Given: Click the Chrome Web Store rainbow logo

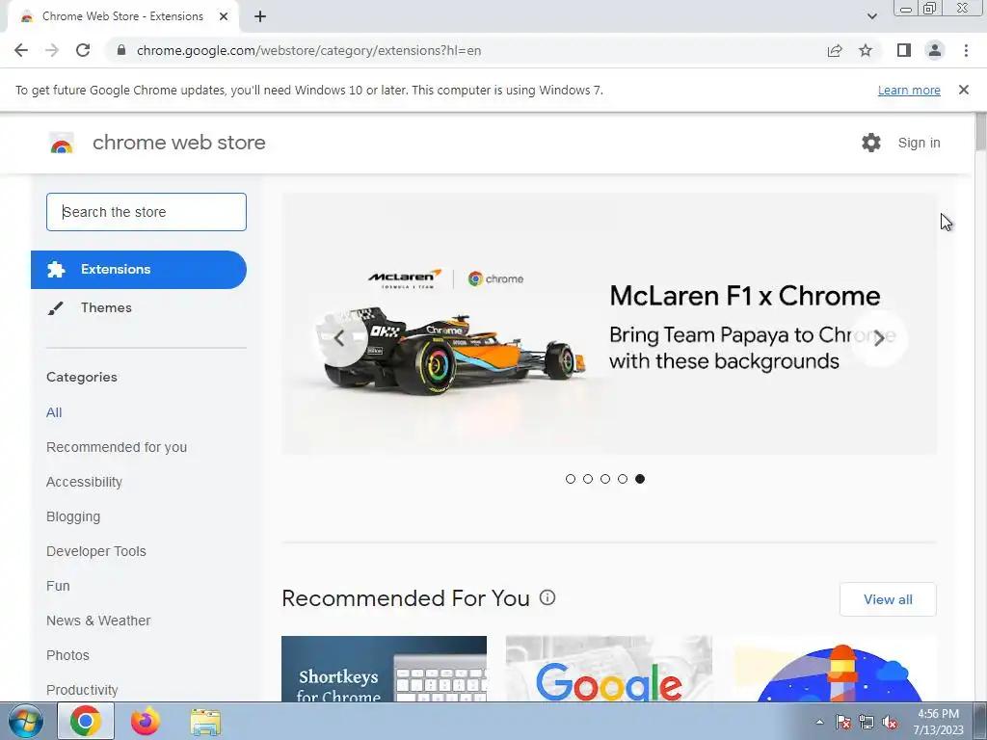Looking at the screenshot, I should point(62,143).
